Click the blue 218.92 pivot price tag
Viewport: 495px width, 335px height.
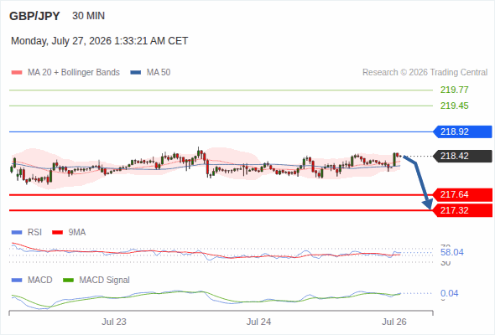pos(462,131)
